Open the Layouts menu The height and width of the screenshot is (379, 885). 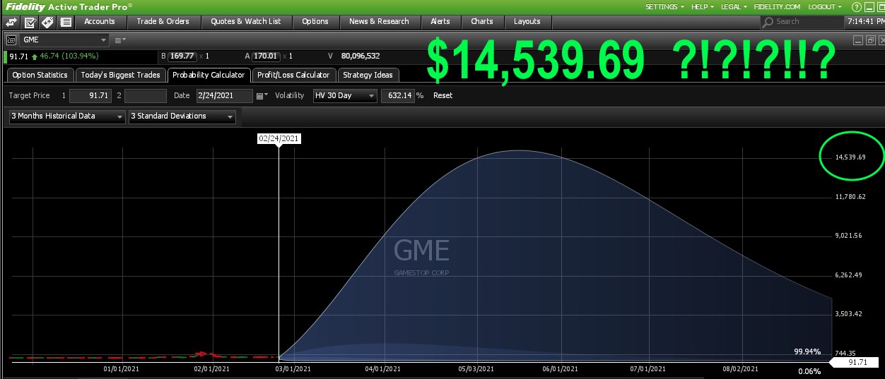click(x=527, y=22)
